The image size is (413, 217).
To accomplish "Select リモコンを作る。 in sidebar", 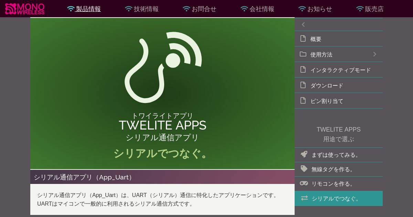I will [x=339, y=184].
